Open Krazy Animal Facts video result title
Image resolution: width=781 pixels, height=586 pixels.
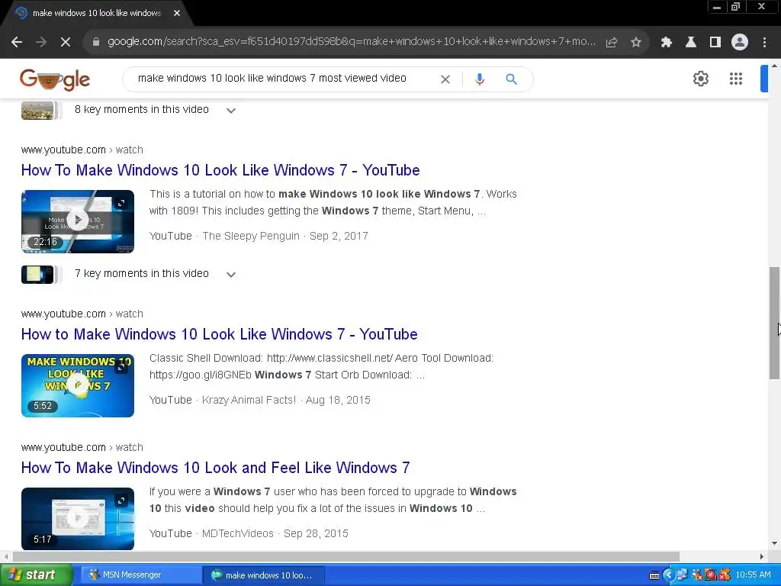(x=219, y=334)
